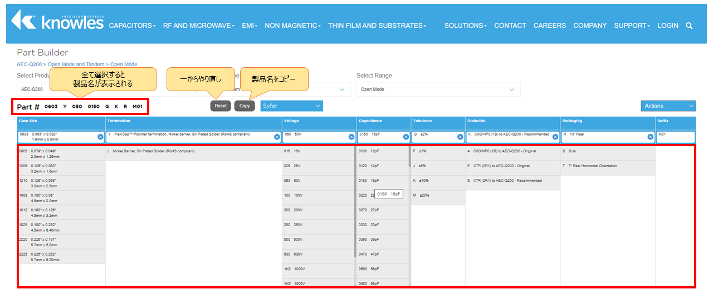Screen dimensions: 713x294
Task: Select 063 63V voltage
Action: coord(318,183)
